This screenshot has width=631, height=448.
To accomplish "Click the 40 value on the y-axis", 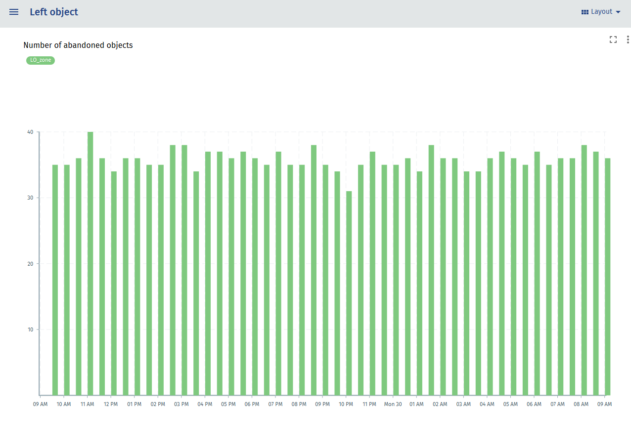I will pyautogui.click(x=30, y=132).
